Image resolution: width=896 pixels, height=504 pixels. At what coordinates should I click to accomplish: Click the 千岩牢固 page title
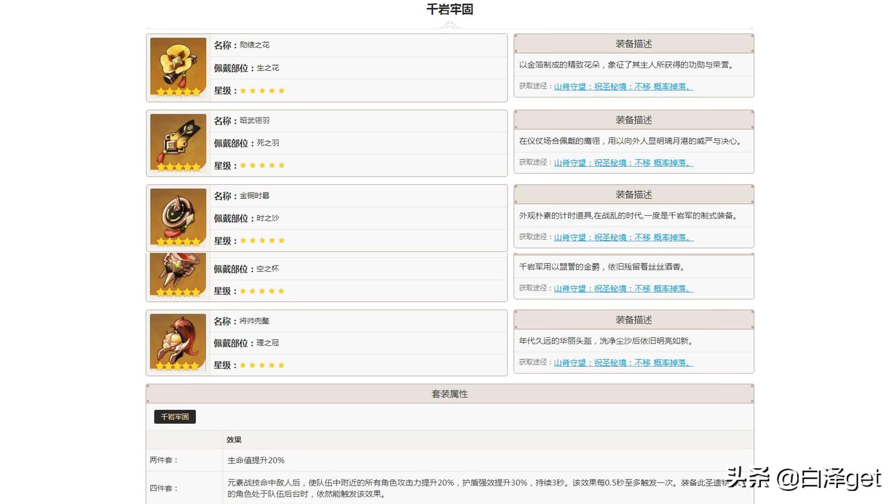pos(449,9)
